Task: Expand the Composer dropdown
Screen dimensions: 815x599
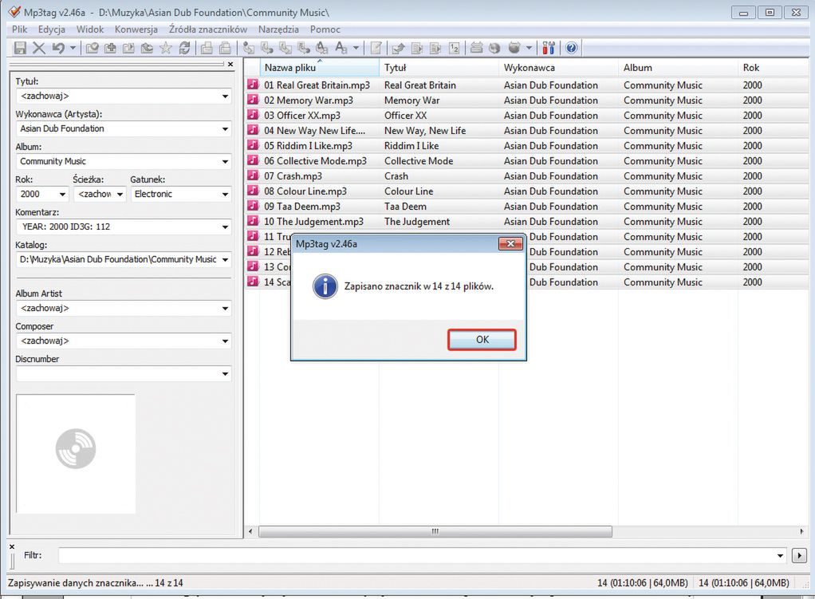Action: coord(225,341)
